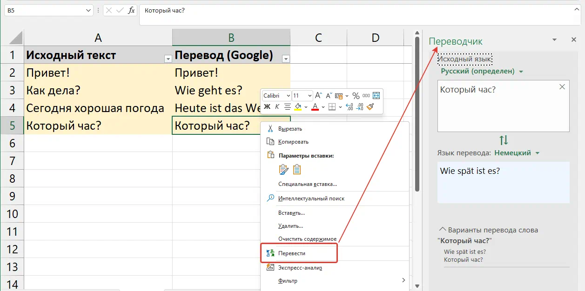Collapse Варианты перевода слова section
The height and width of the screenshot is (291, 585).
click(442, 228)
